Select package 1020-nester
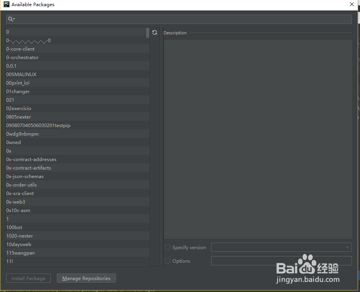The image size is (360, 292). 77,236
